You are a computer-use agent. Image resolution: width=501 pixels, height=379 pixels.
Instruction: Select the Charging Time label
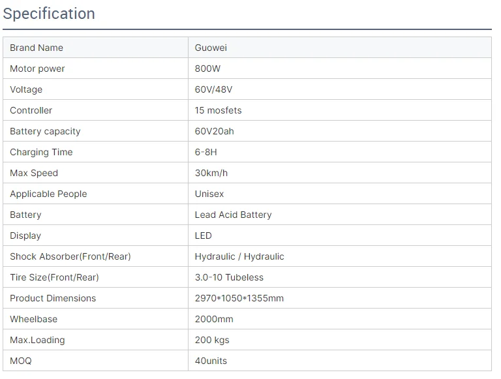tap(41, 152)
